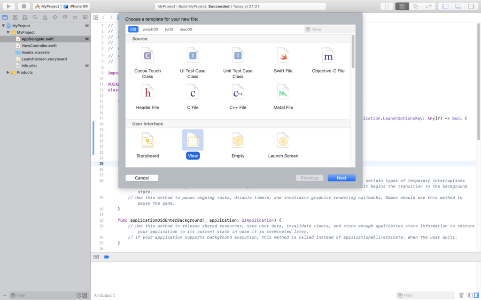Switch to the standard editor

[402, 6]
